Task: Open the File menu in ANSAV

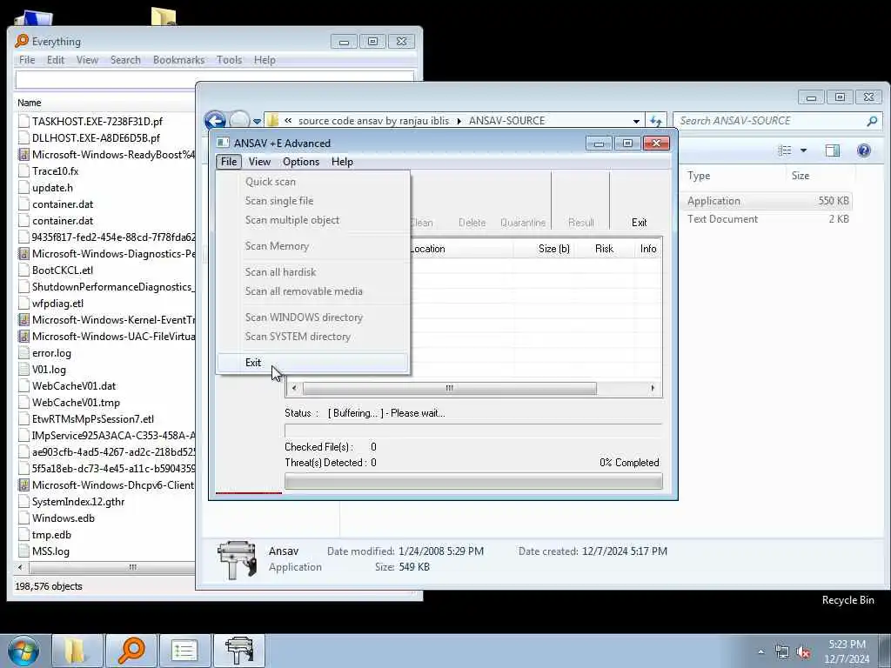Action: point(229,162)
